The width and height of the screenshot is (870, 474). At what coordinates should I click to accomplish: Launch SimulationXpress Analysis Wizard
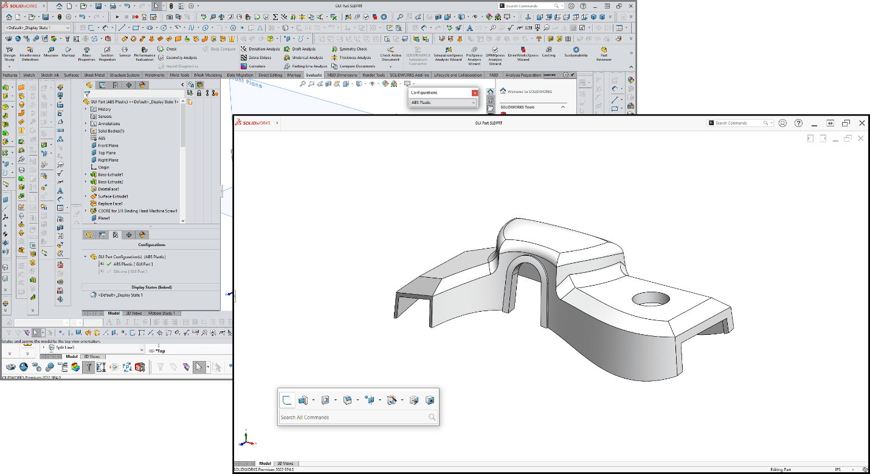click(x=448, y=53)
